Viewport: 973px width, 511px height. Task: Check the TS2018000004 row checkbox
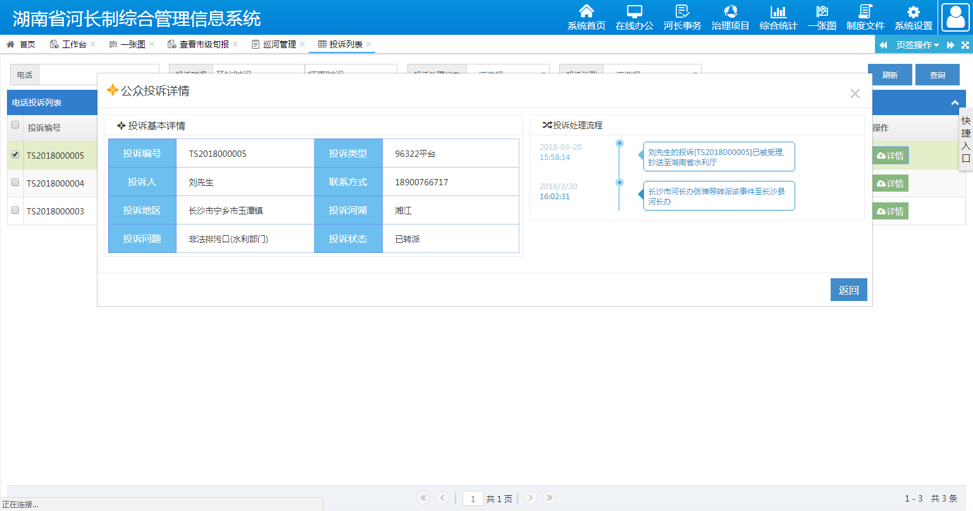[15, 182]
